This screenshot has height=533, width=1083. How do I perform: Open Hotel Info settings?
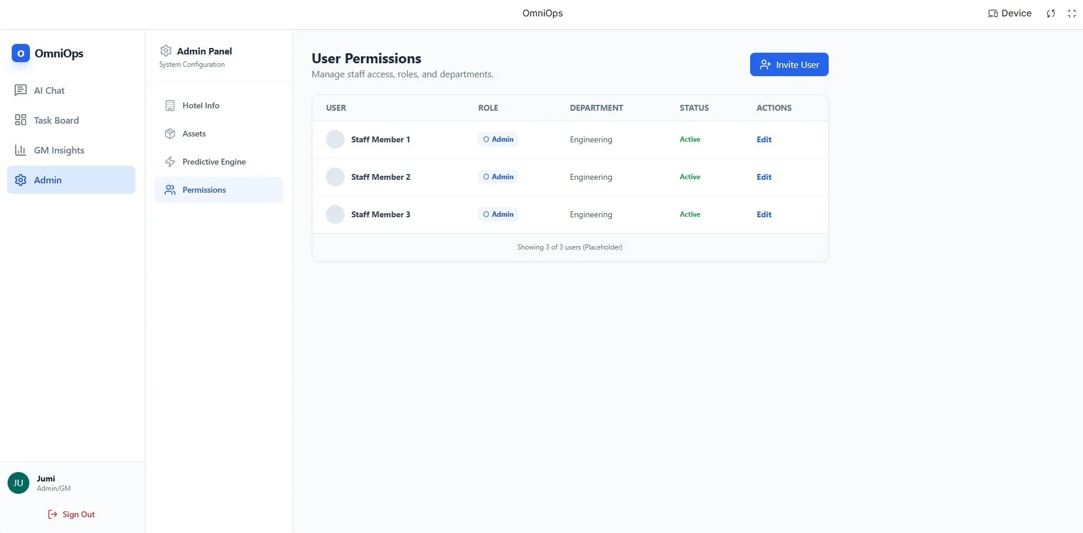tap(219, 105)
